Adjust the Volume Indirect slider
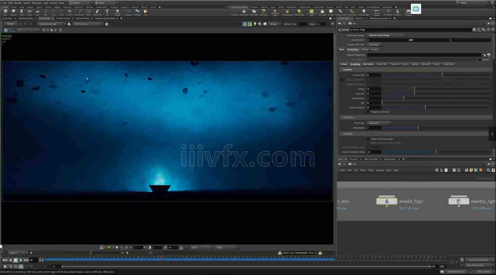Viewport: 496px width, 275px height. click(x=436, y=107)
